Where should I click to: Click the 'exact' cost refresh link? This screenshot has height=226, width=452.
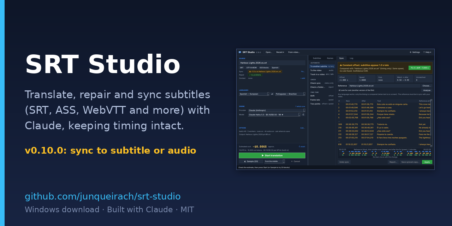click(302, 146)
